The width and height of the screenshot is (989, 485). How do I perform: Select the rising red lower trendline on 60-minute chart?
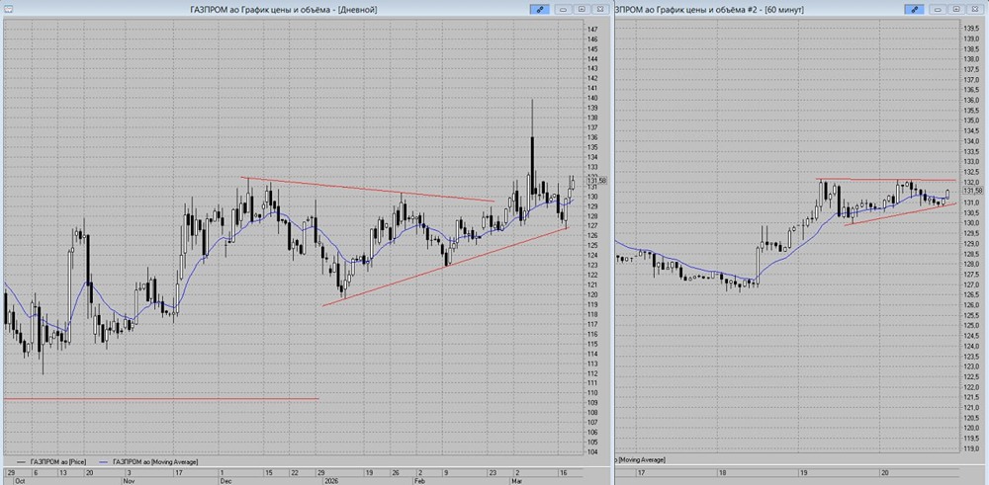click(x=900, y=213)
